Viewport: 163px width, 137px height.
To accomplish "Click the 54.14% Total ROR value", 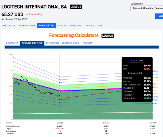I will [147, 95].
